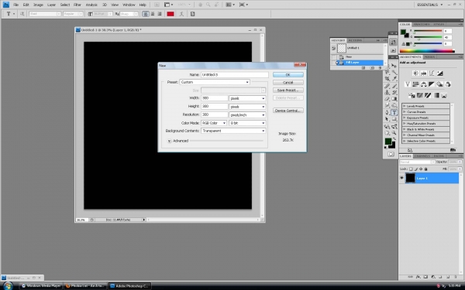Click the Save Preset button
This screenshot has width=465, height=290.
[x=288, y=90]
